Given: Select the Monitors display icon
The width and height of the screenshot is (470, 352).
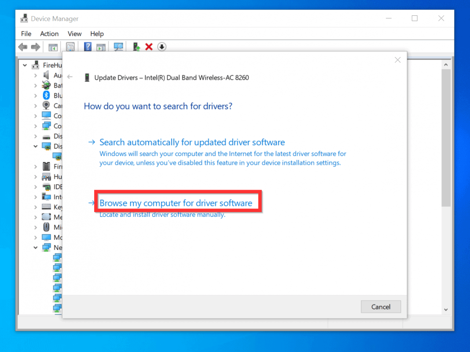Looking at the screenshot, I should point(46,237).
